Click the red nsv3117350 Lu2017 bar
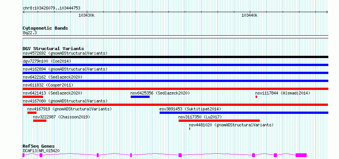 (x=219, y=121)
